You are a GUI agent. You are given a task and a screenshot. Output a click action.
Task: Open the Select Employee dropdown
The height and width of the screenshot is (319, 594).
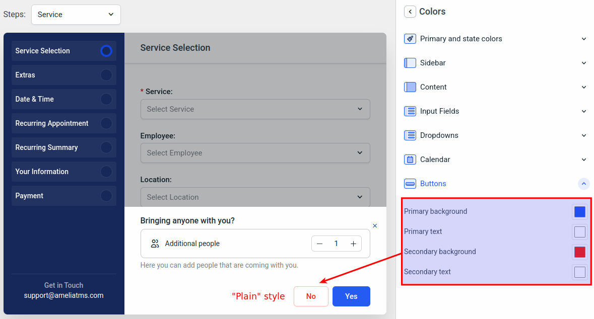pyautogui.click(x=255, y=153)
